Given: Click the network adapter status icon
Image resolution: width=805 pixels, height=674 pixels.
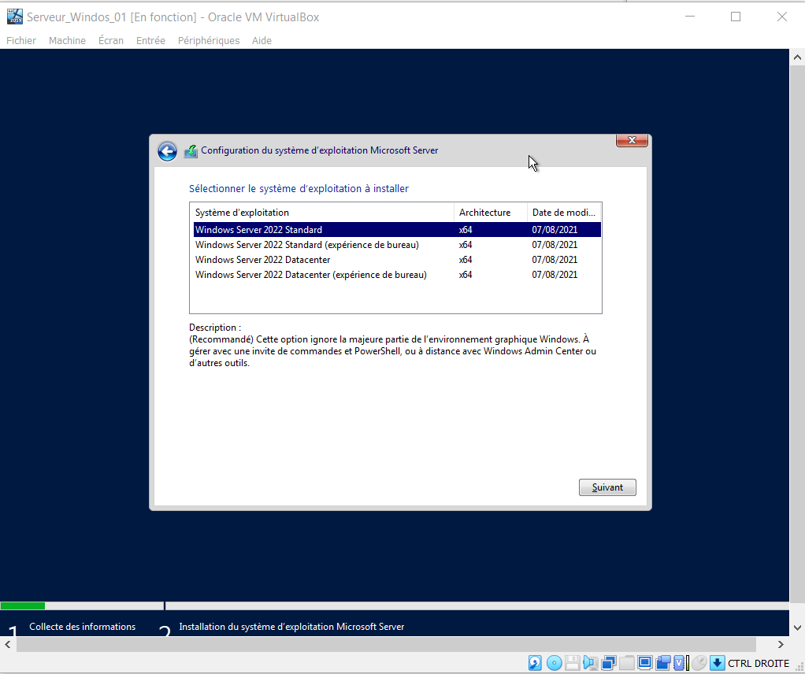Looking at the screenshot, I should [x=608, y=663].
